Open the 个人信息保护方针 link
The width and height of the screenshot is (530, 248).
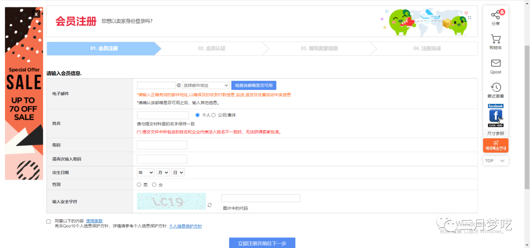point(185,226)
